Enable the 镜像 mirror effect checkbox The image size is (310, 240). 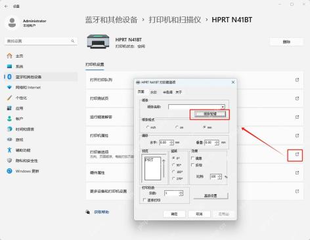click(x=193, y=158)
